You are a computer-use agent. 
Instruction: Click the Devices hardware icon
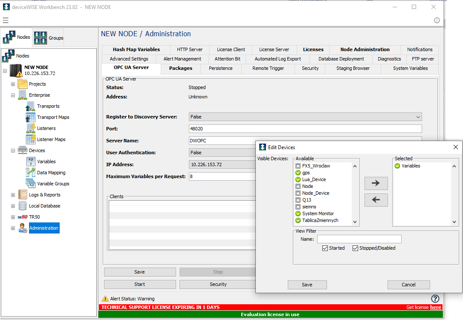(23, 150)
